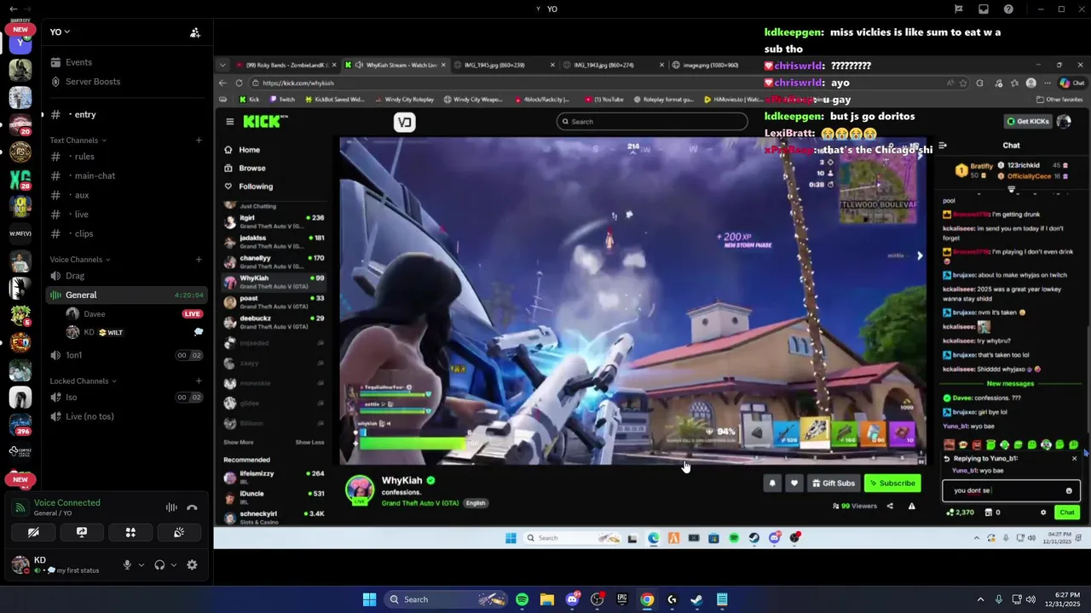Image resolution: width=1091 pixels, height=613 pixels.
Task: Collapse the Locked Channels category
Action: coord(83,381)
